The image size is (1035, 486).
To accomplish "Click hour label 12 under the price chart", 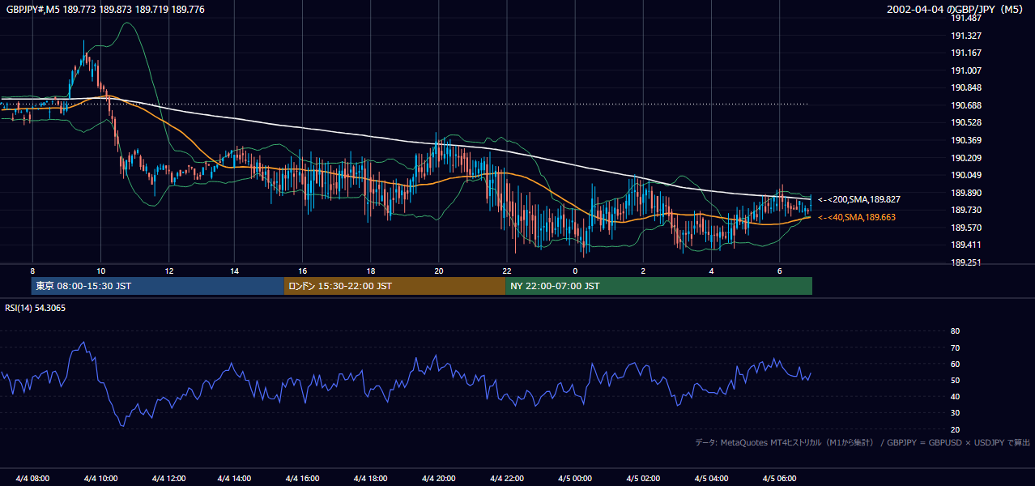I will [168, 271].
